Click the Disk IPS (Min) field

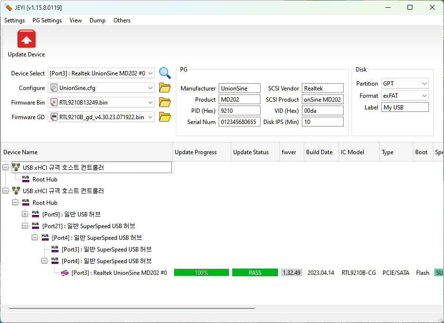pos(322,122)
